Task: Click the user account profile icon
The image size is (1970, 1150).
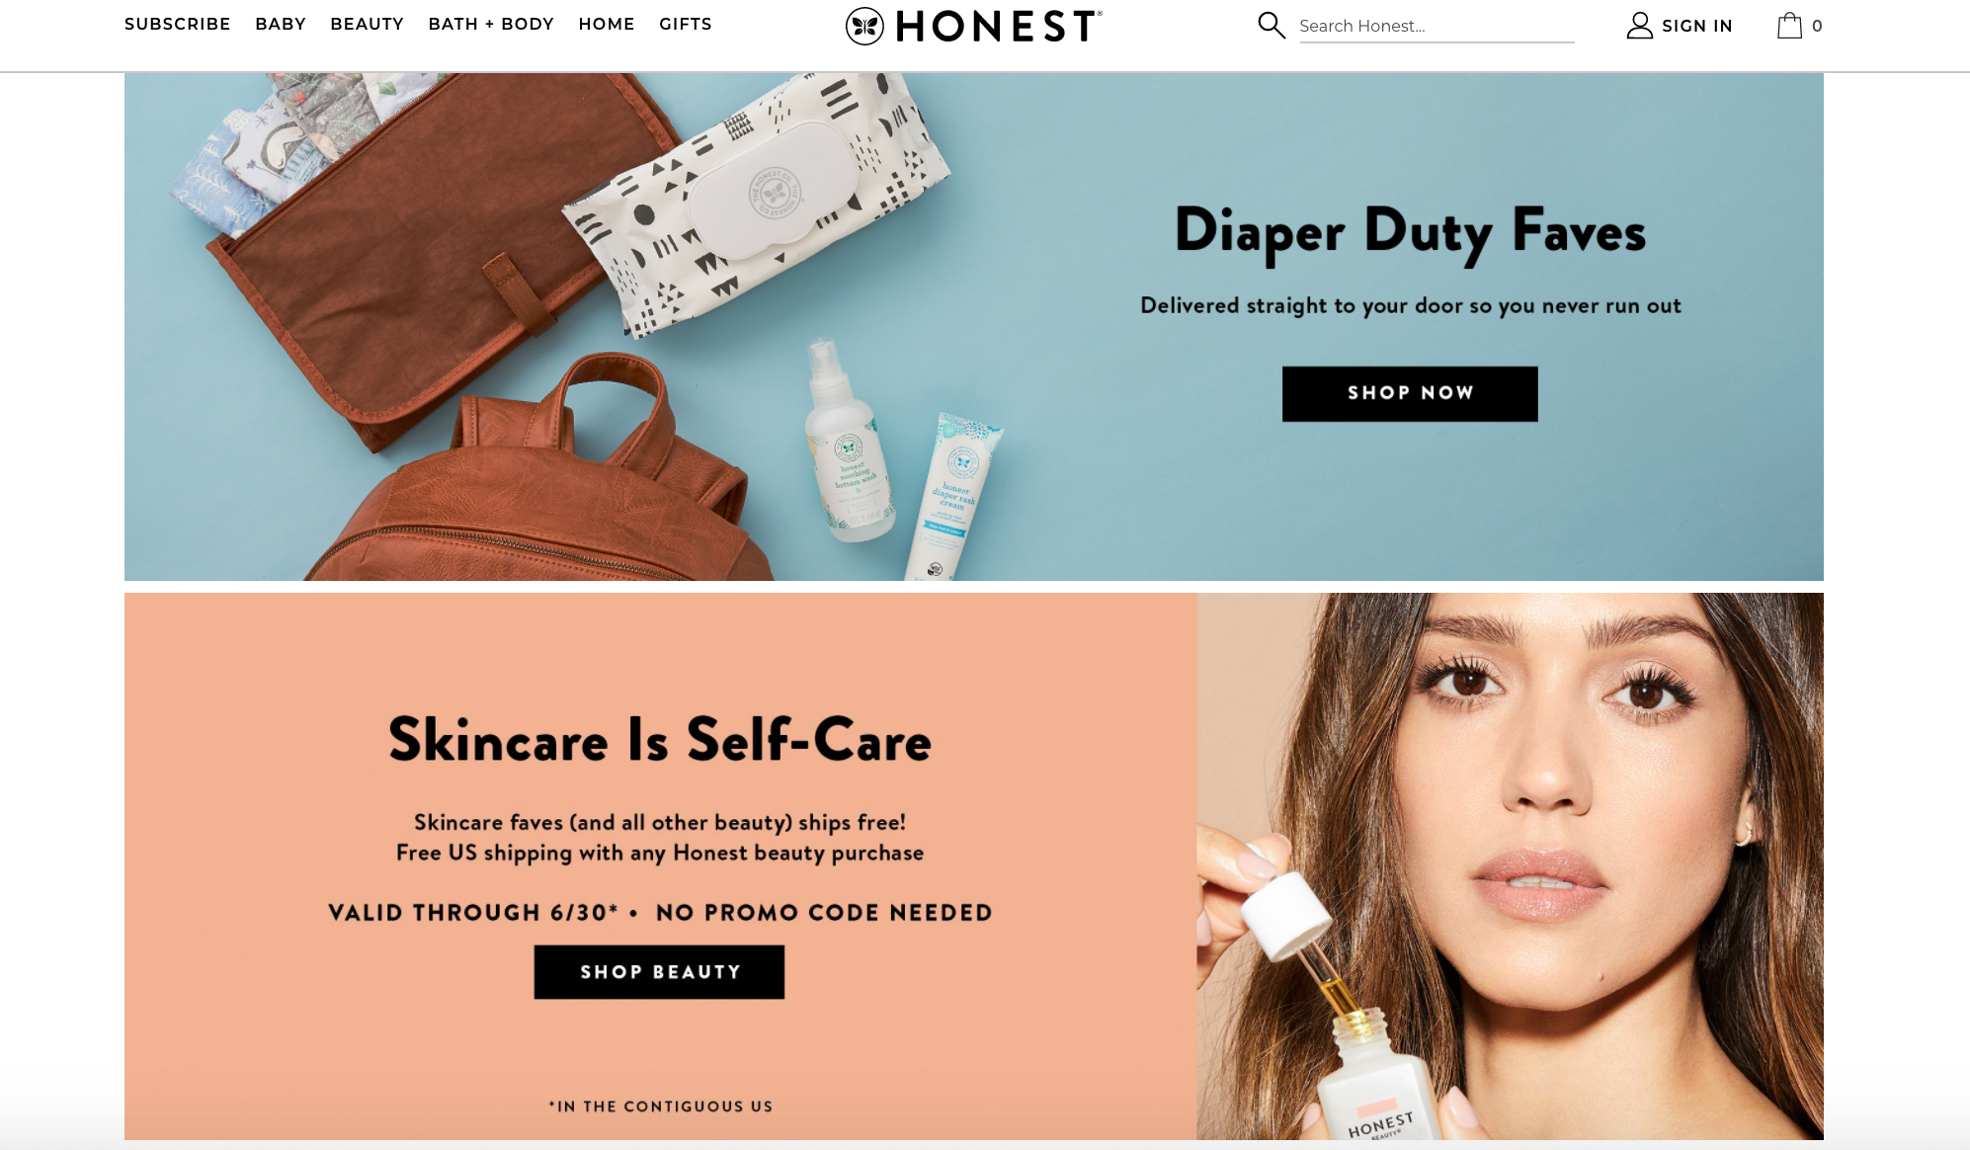Action: 1639,26
